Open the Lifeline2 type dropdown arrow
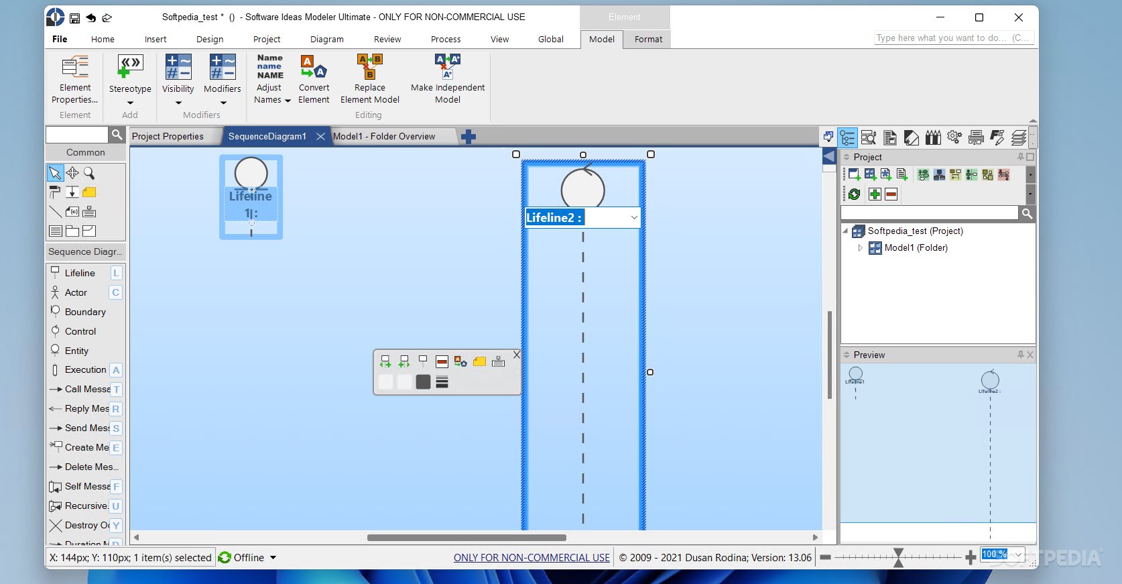Screen dimensions: 1122x584 pos(633,217)
